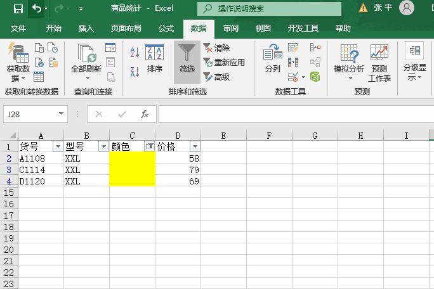Screen dimensions: 434x289
Task: Select the yellow cell in row 2
Action: click(132, 158)
